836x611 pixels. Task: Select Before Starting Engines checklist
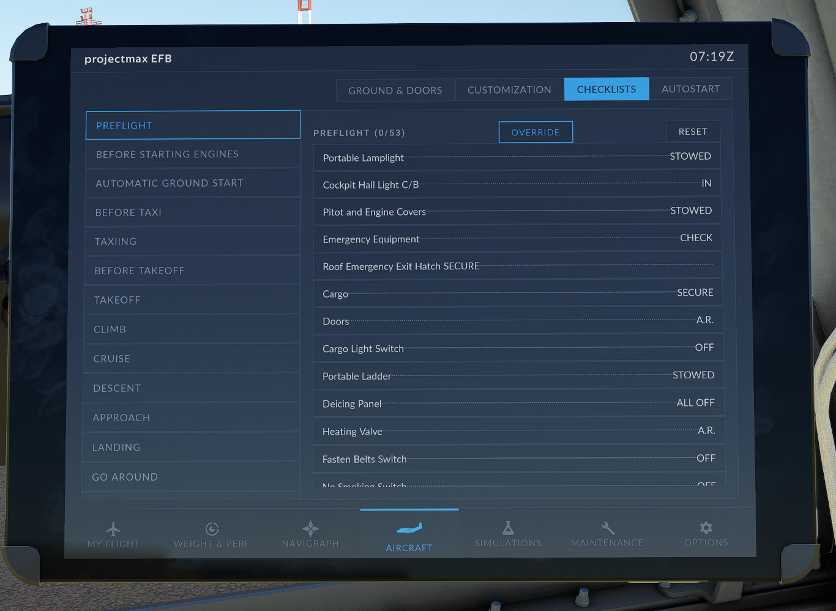193,154
